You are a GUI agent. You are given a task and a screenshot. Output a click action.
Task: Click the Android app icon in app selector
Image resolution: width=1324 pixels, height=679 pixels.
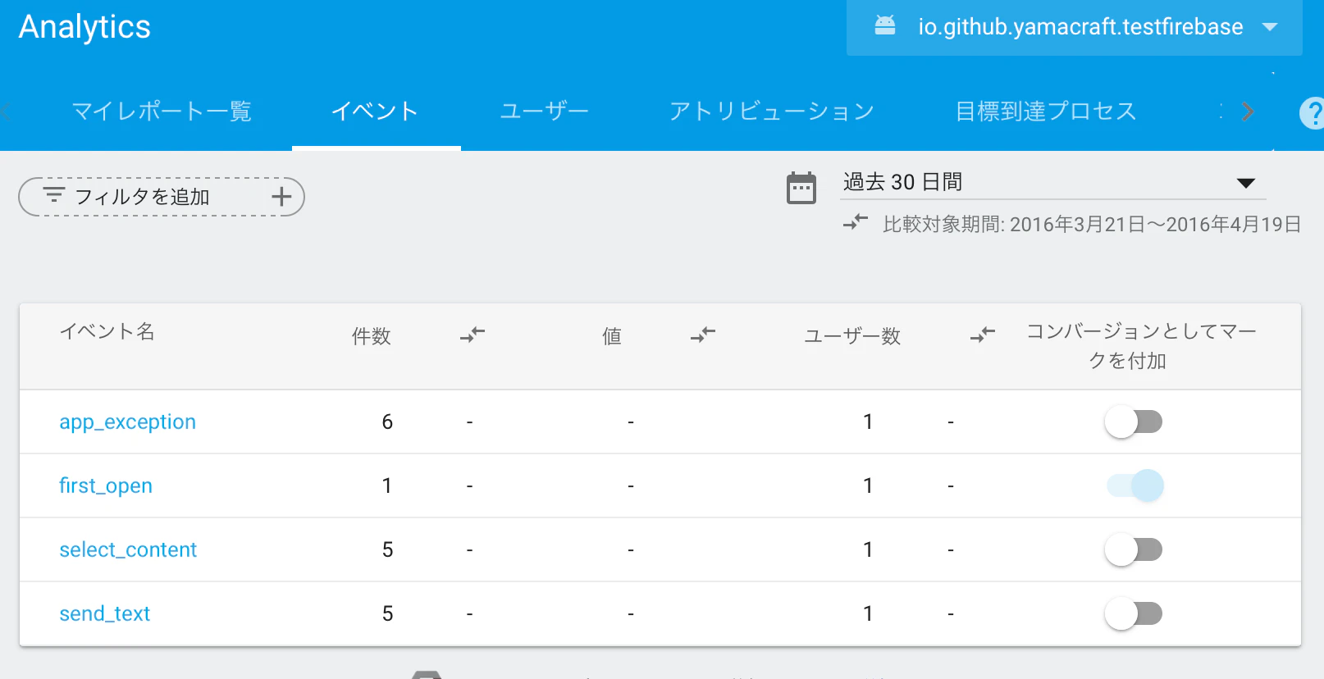885,25
